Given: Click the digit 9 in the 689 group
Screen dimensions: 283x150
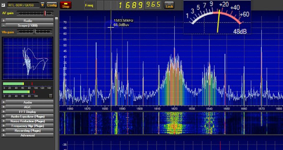Looking at the screenshot, I should point(140,5).
